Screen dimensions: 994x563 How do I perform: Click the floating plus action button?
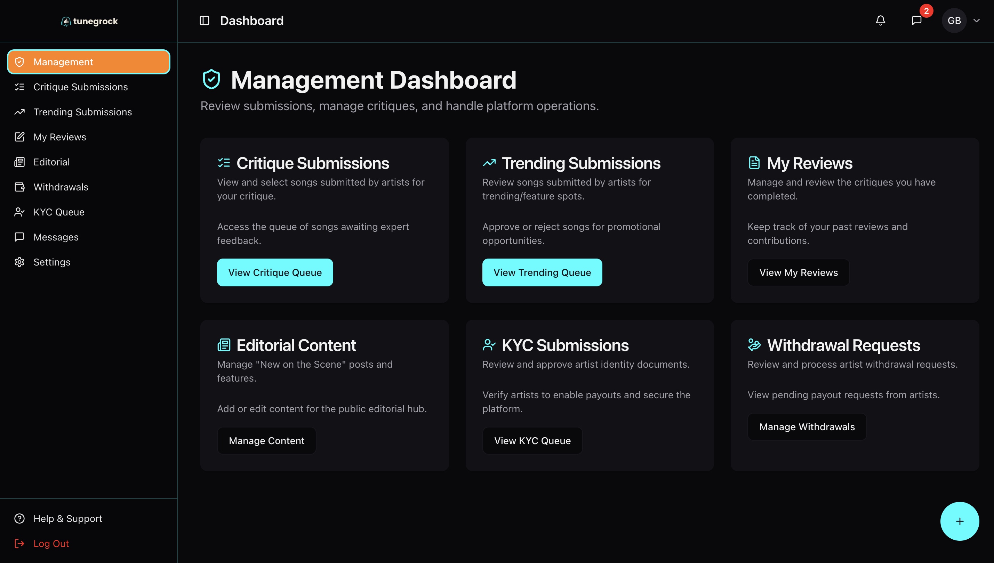click(960, 521)
